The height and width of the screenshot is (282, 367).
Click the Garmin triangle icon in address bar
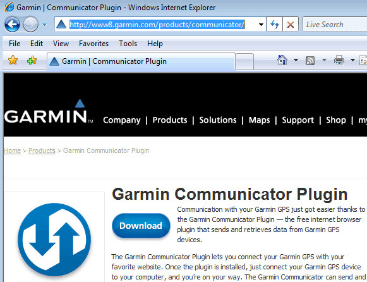coord(61,24)
